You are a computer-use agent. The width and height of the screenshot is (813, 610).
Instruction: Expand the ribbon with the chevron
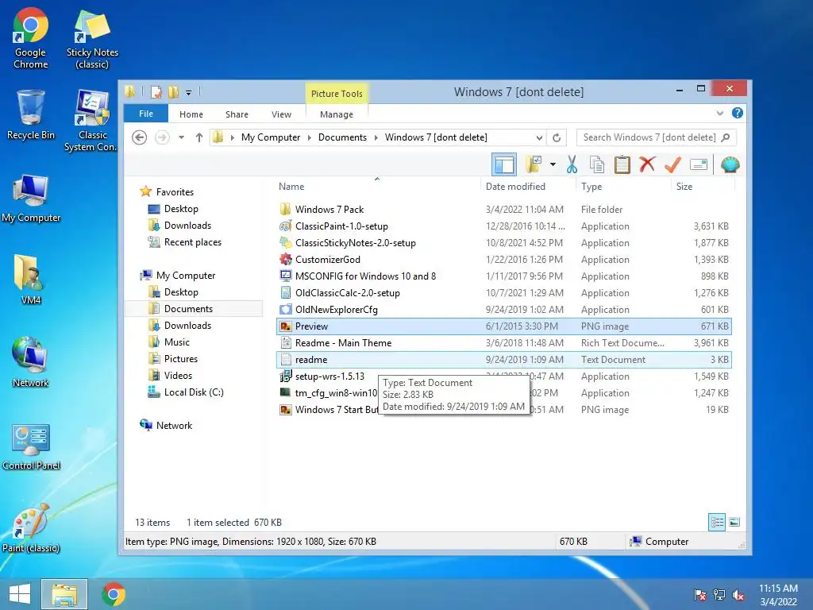click(719, 113)
